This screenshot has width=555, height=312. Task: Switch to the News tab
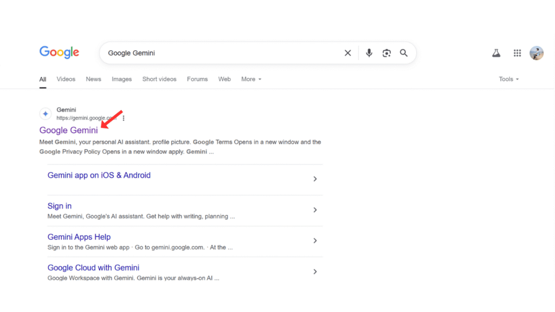click(93, 79)
